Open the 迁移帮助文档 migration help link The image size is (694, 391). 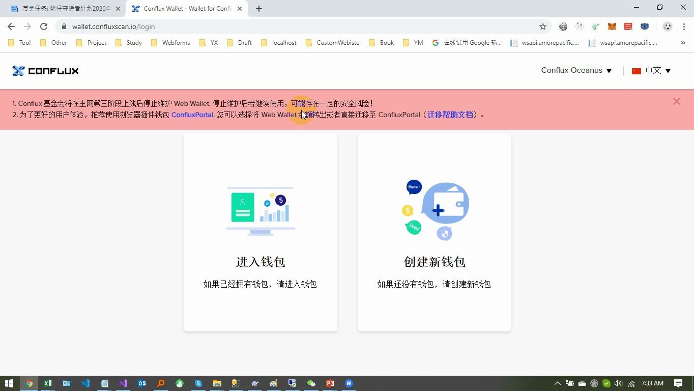tap(450, 115)
